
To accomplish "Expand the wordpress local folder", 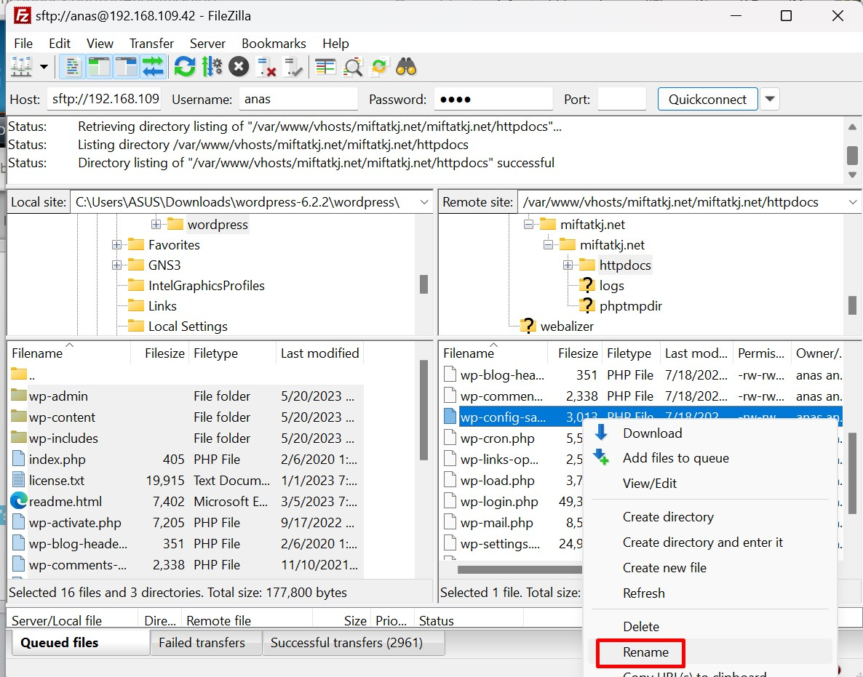I will (x=156, y=225).
